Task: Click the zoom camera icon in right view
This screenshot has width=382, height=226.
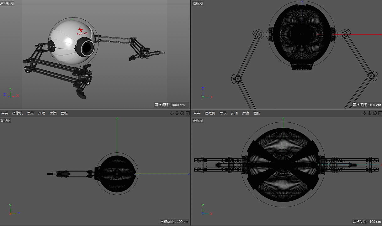Action: (x=177, y=113)
